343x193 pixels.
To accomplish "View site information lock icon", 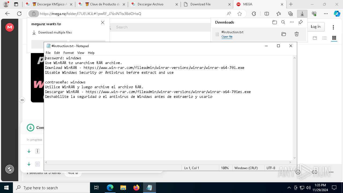I will tap(34, 14).
